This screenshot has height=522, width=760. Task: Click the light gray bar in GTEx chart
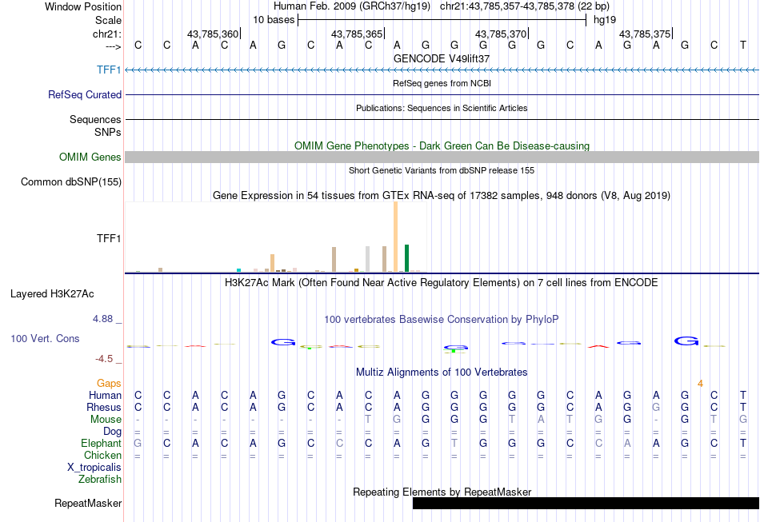coord(367,259)
